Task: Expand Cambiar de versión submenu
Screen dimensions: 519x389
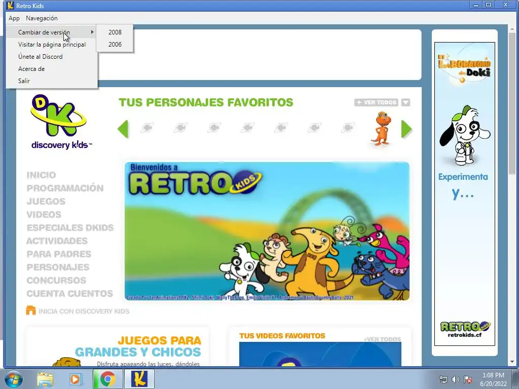Action: (52, 32)
